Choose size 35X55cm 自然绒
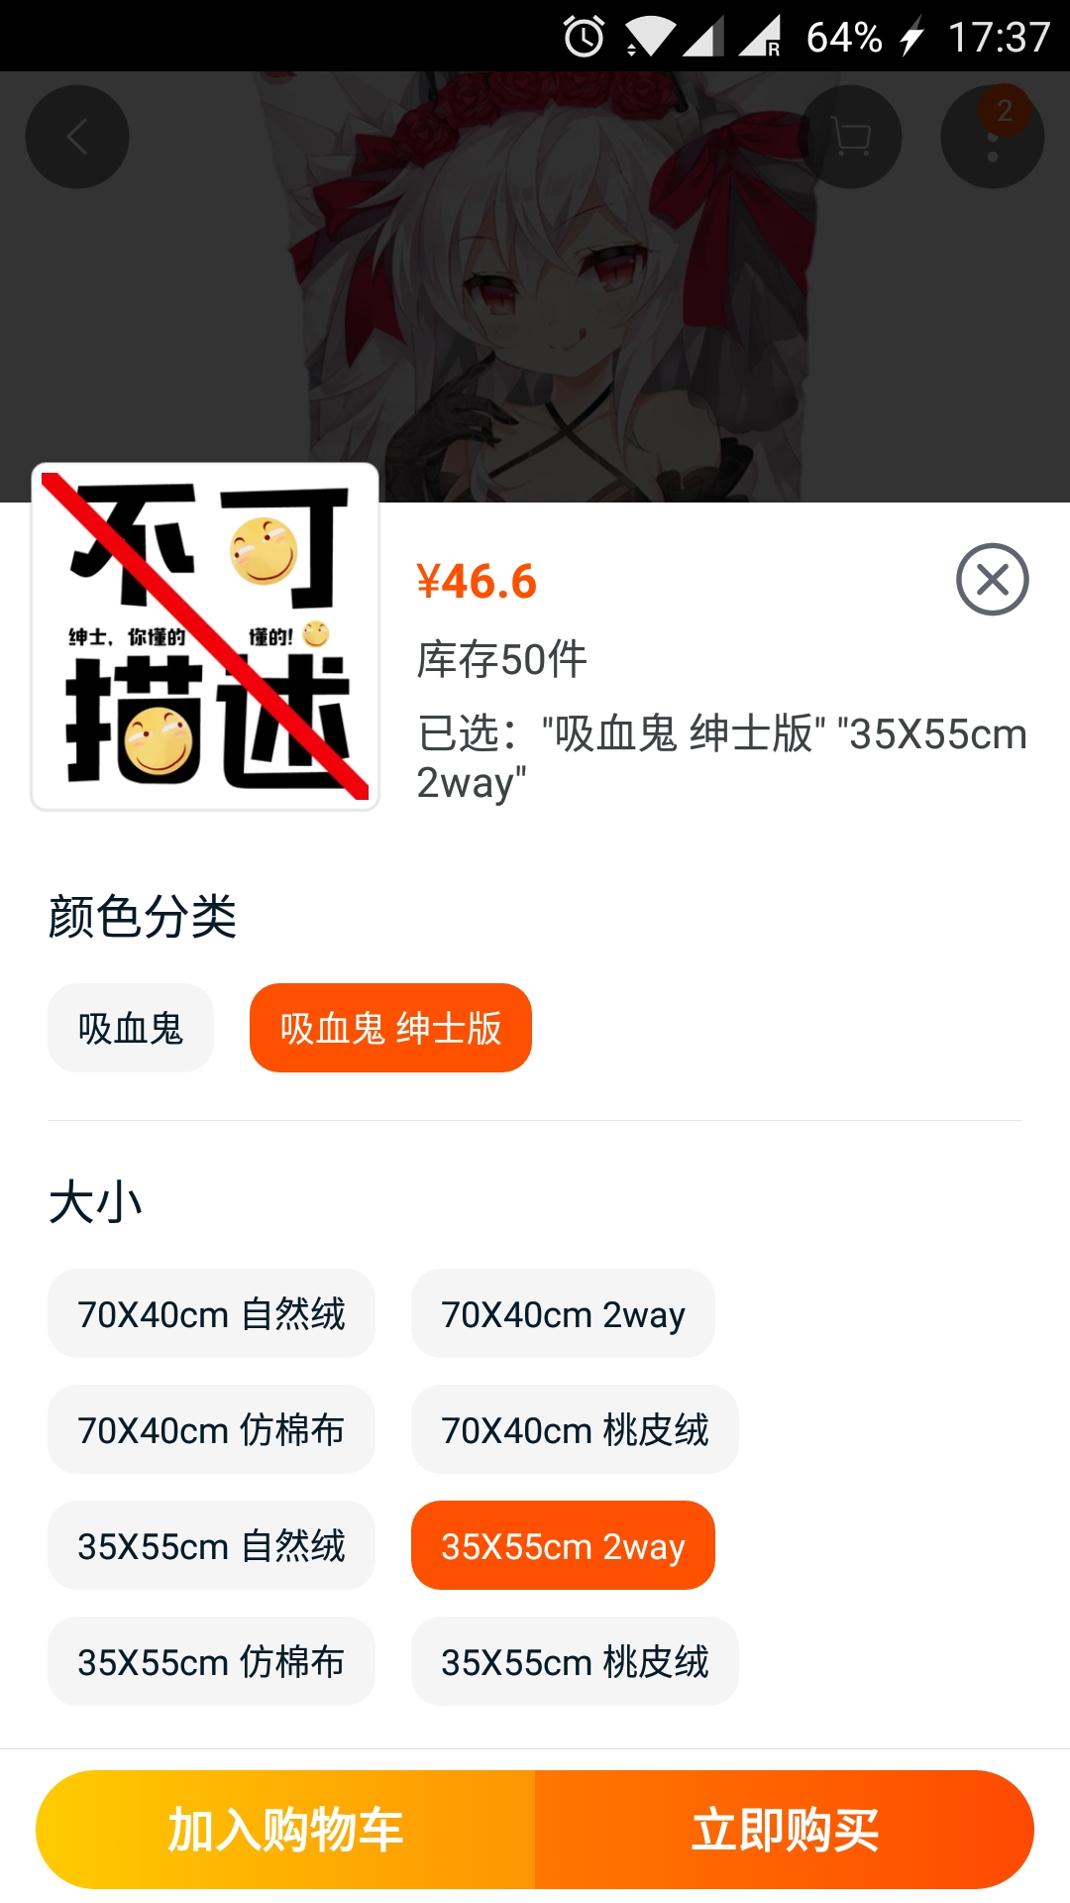Viewport: 1070px width, 1903px height. point(211,1545)
